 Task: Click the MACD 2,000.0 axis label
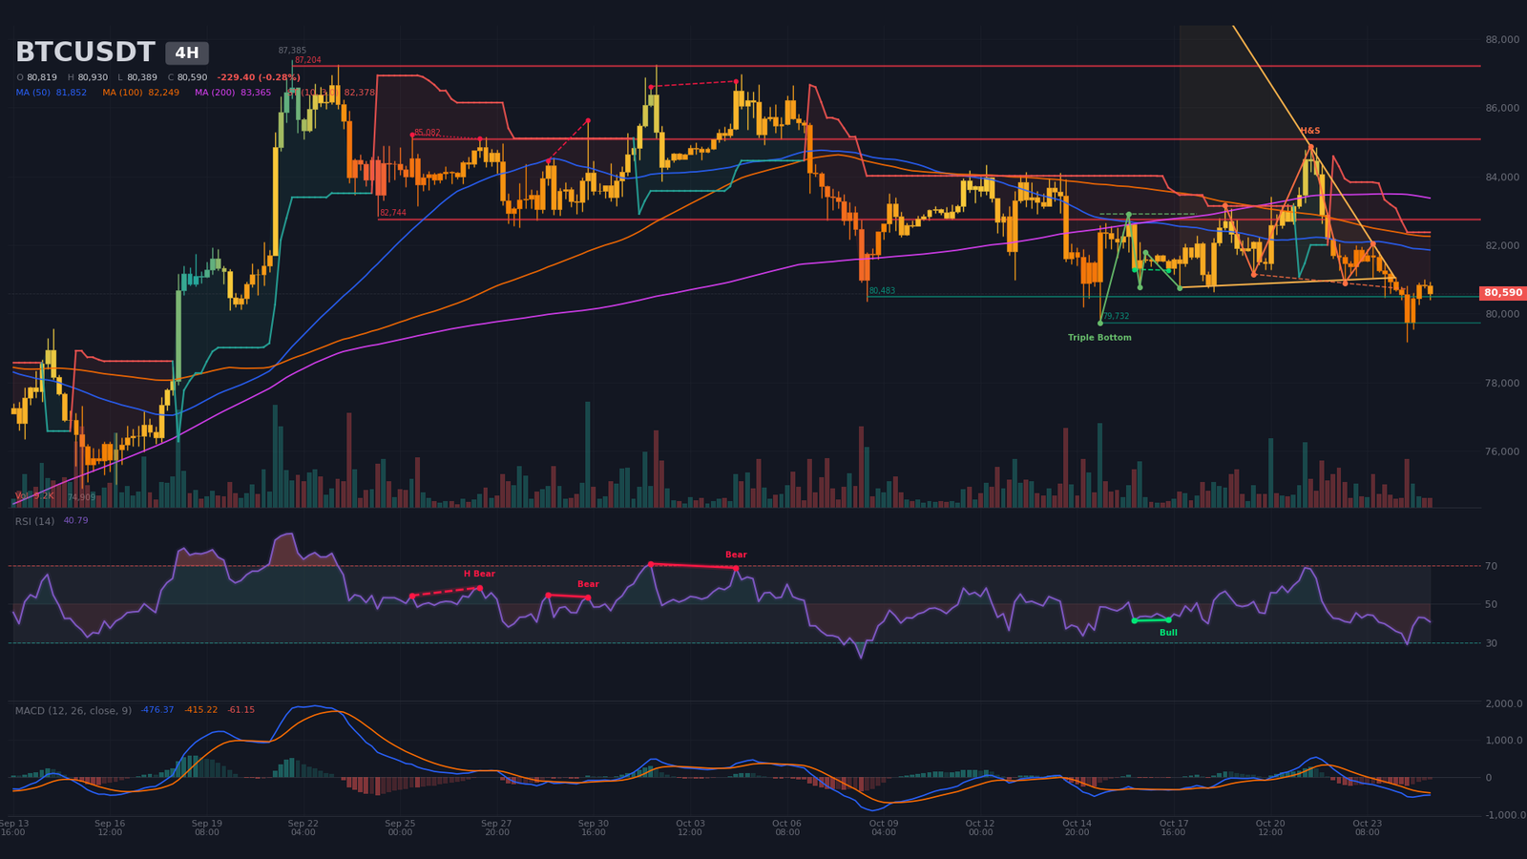(x=1504, y=703)
